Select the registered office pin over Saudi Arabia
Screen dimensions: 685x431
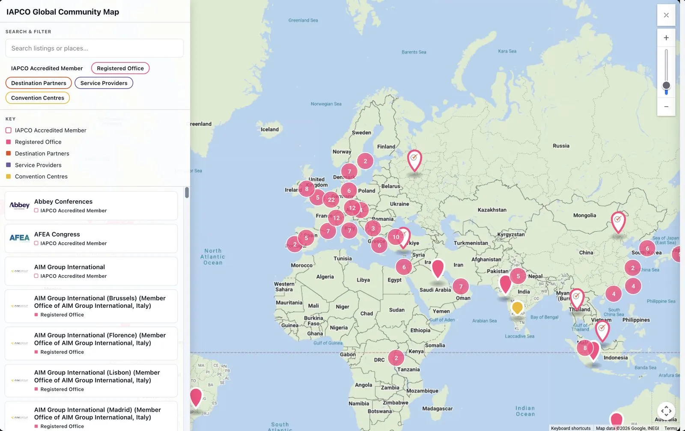coord(438,270)
